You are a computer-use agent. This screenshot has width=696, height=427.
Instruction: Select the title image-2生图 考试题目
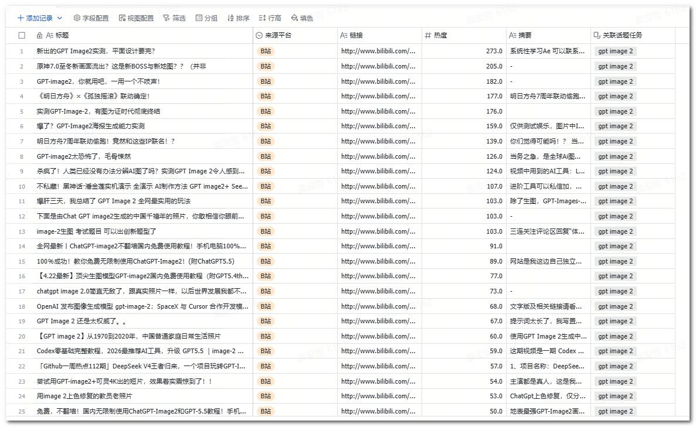[x=96, y=231]
